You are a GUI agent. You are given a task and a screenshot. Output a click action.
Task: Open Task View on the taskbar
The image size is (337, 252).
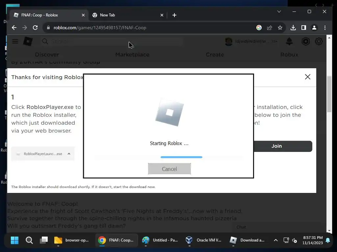[x=44, y=240]
